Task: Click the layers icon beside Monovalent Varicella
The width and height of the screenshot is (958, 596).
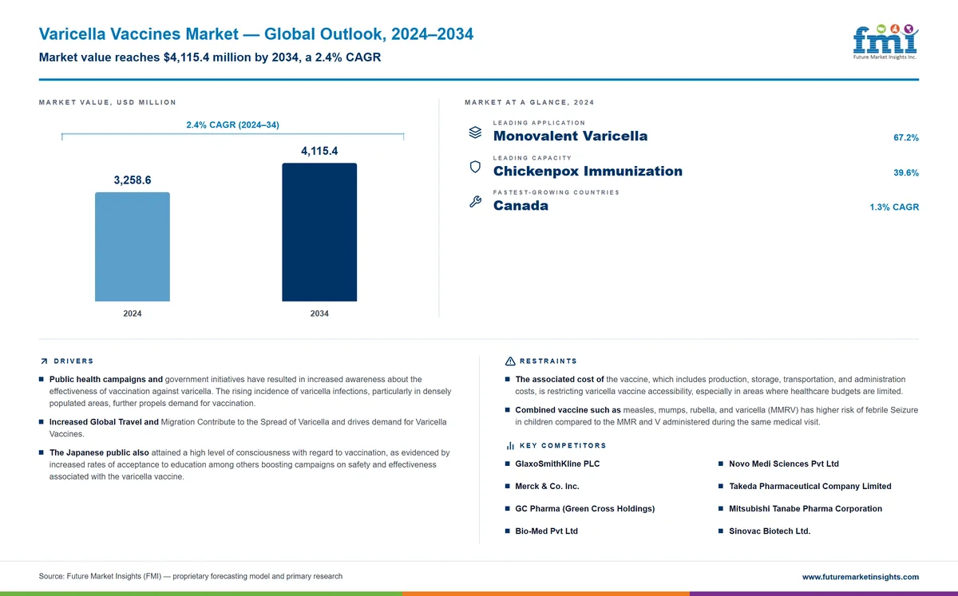Action: pyautogui.click(x=474, y=132)
